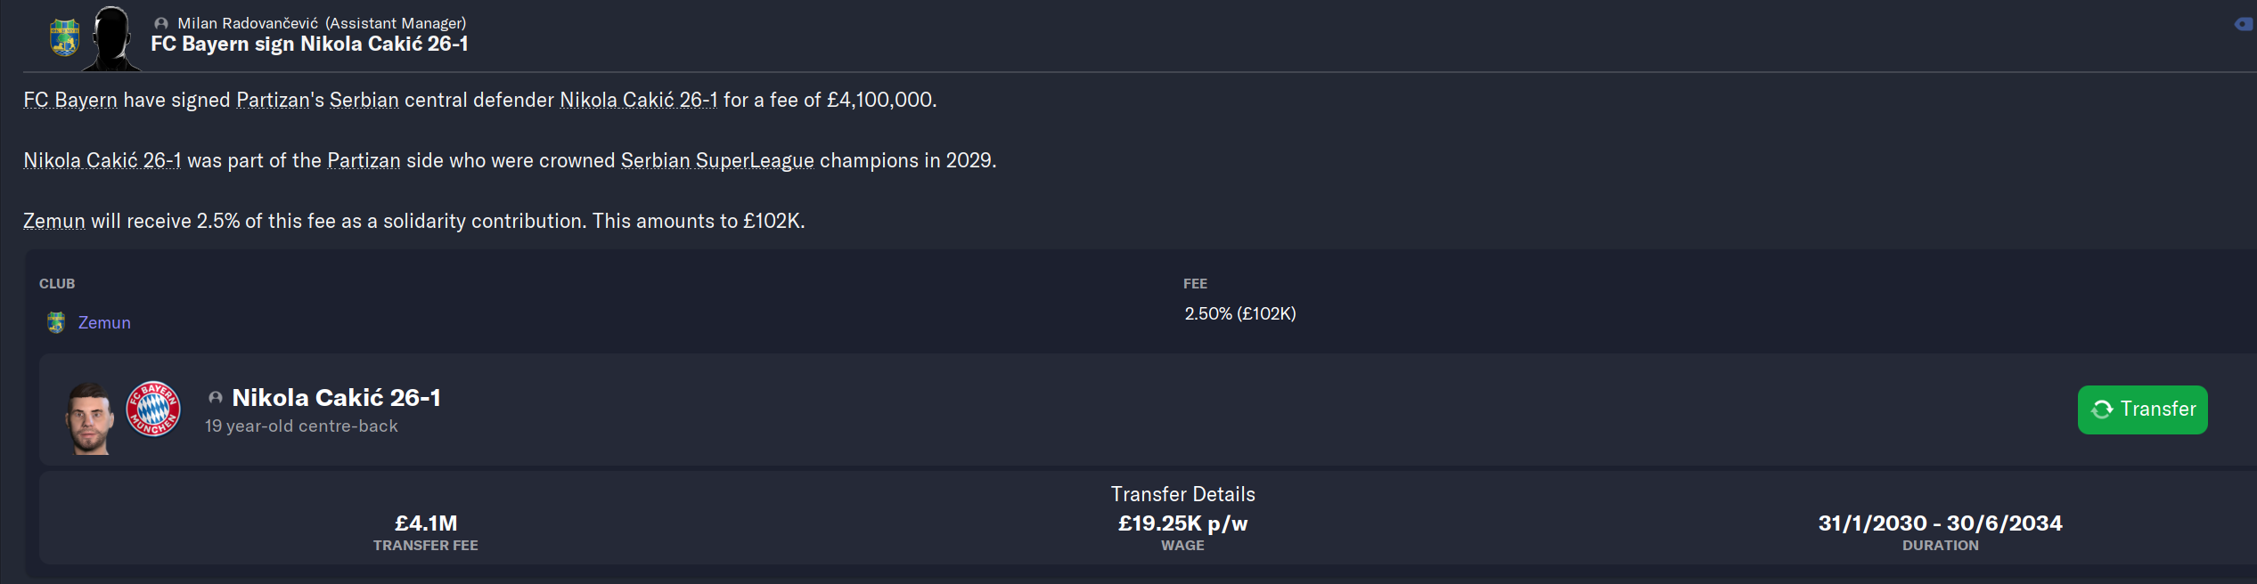
Task: Click the person icon beside the player name heading
Action: point(215,398)
